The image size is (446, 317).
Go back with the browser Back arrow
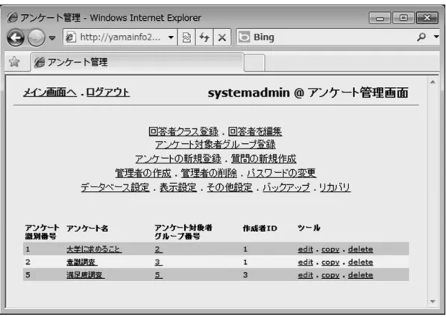(x=16, y=37)
